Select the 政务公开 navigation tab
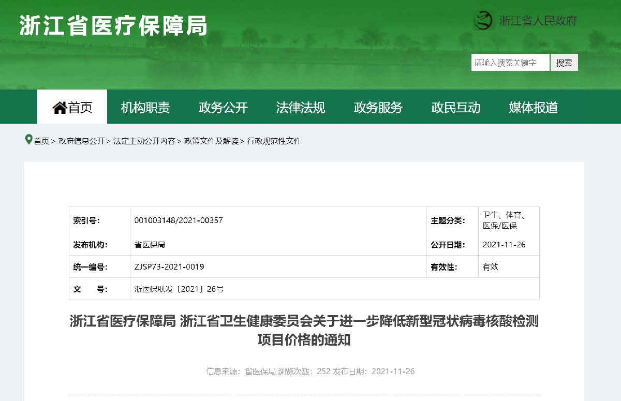Image resolution: width=621 pixels, height=401 pixels. coord(223,108)
